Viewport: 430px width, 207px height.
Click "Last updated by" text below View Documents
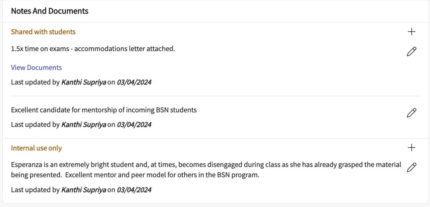(x=35, y=82)
